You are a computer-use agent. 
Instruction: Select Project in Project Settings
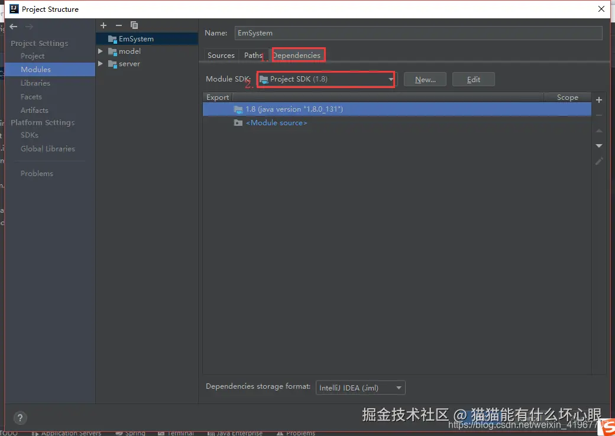click(x=33, y=56)
